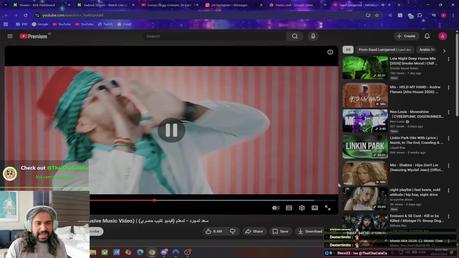Switch to the Snoop Dogg, Eminem tab
Image resolution: width=459 pixels, height=258 pixels.
point(169,5)
